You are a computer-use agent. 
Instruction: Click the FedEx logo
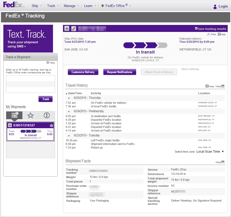coord(14,5)
